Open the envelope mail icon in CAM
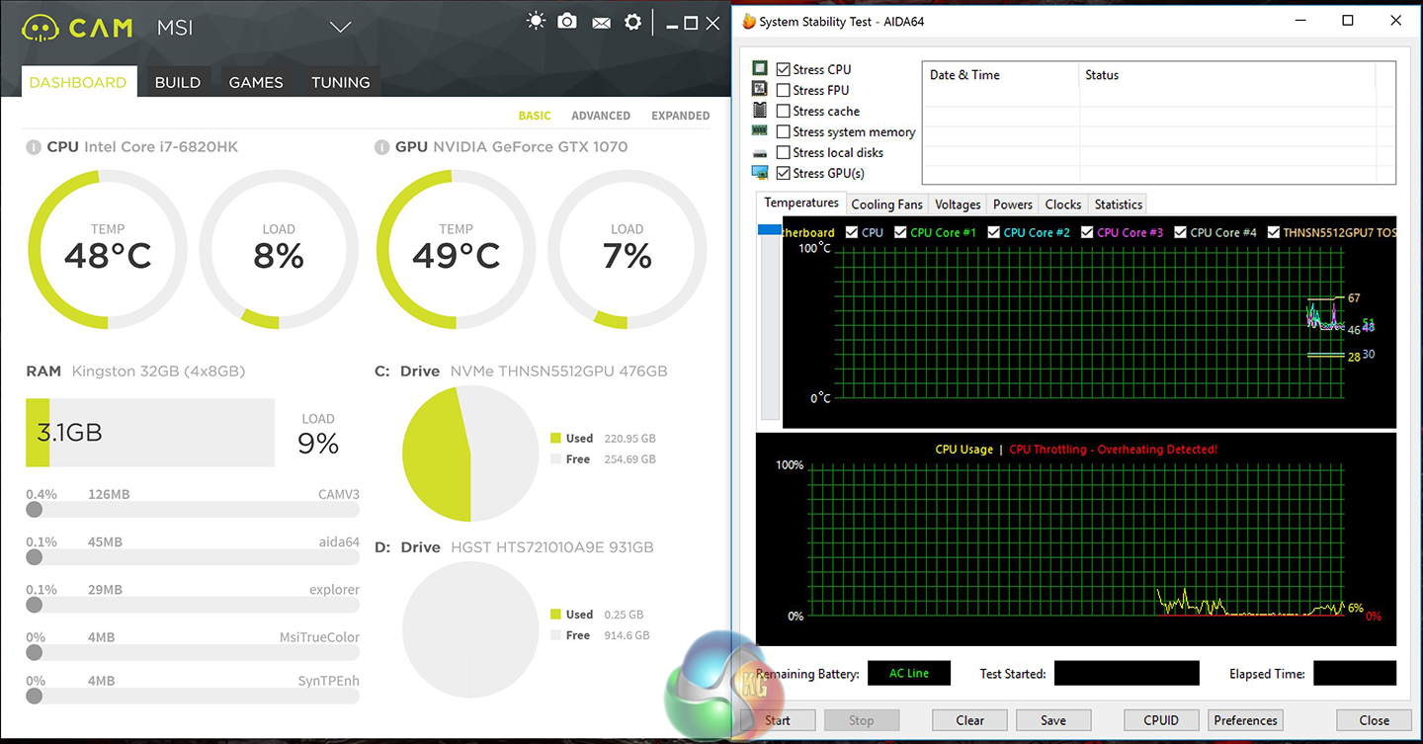 (600, 22)
